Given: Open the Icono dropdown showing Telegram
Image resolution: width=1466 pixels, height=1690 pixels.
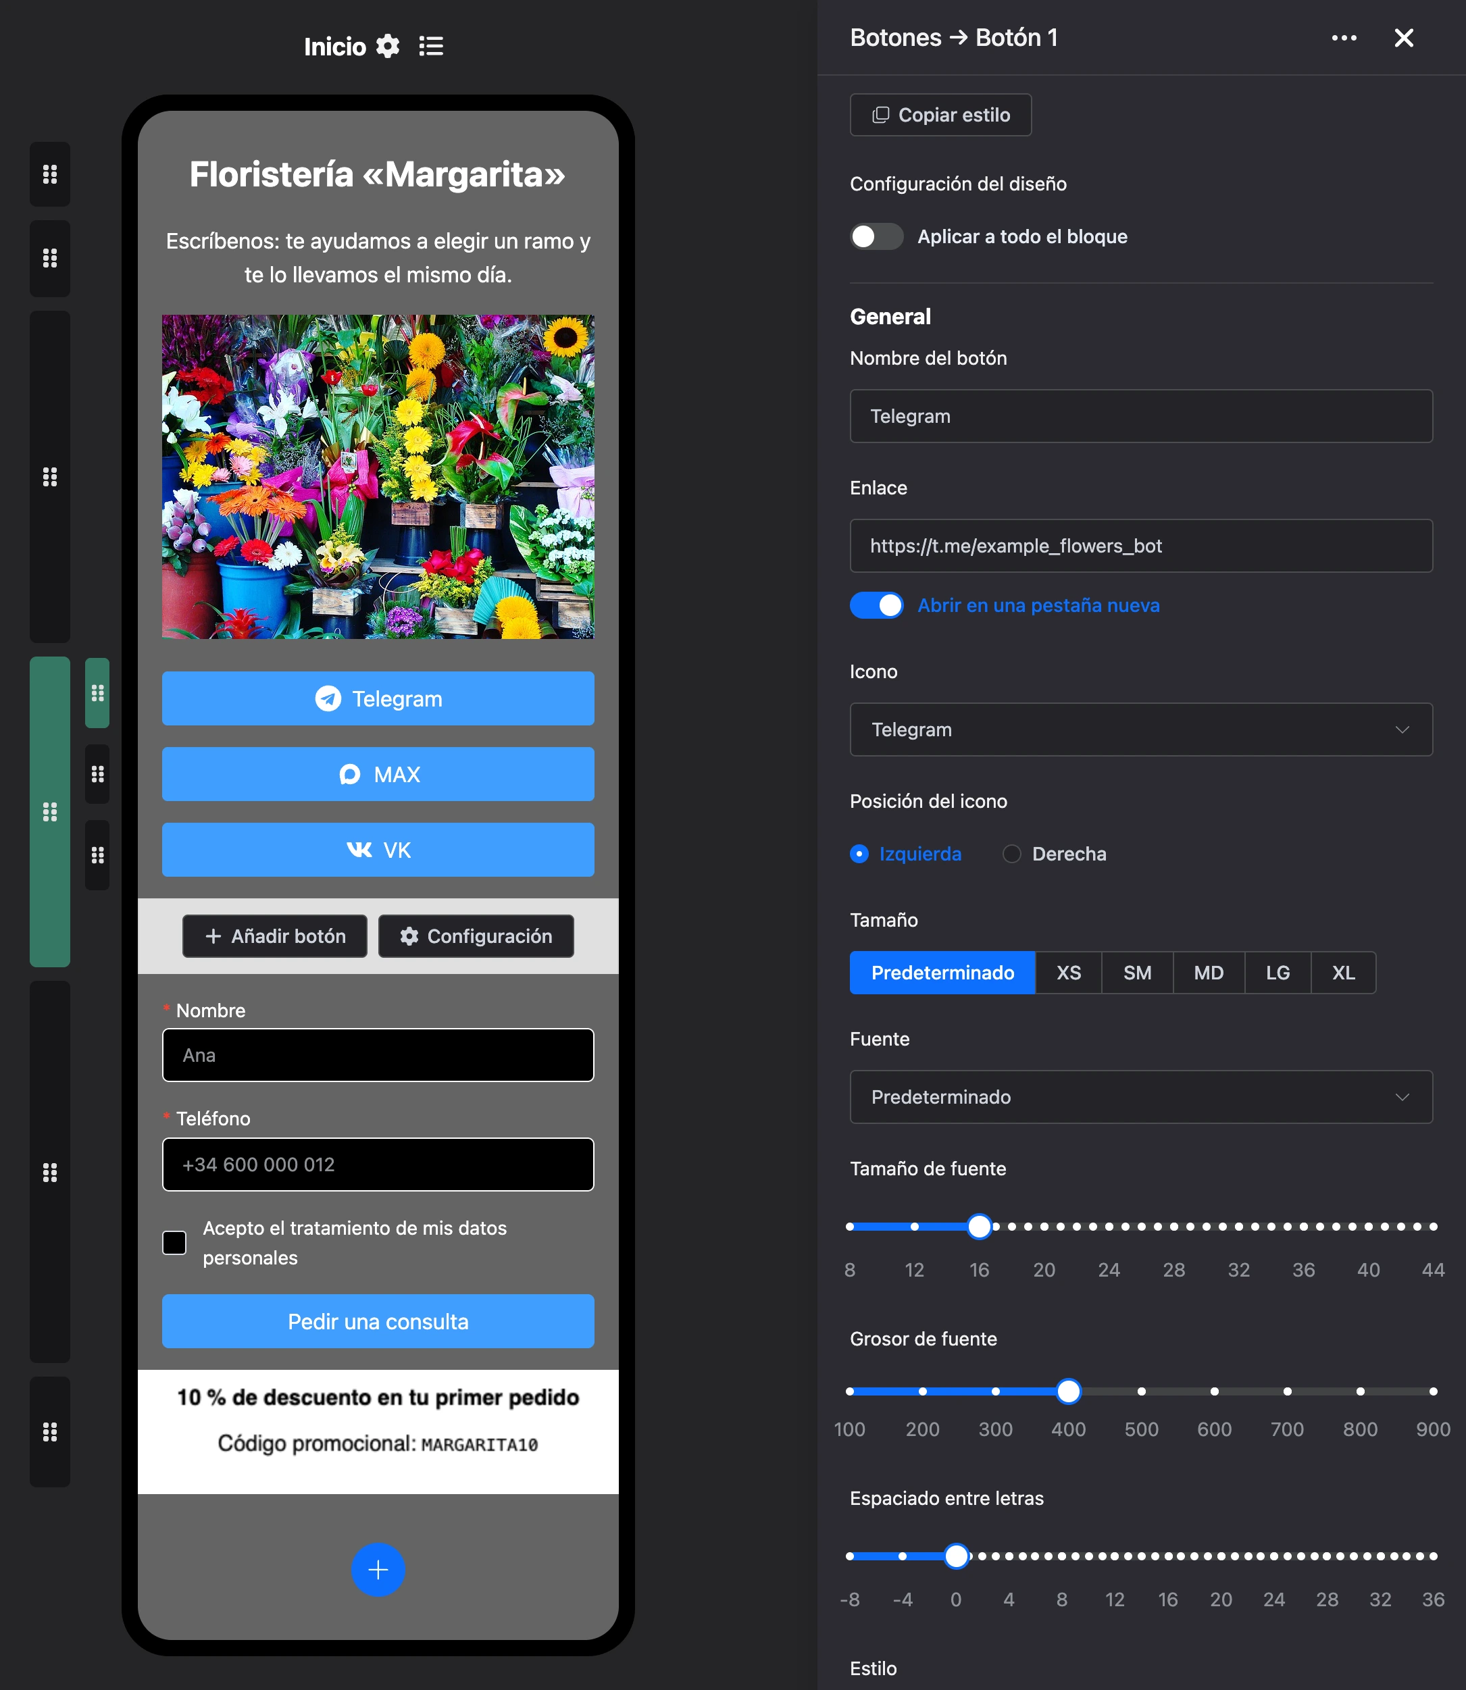Looking at the screenshot, I should coord(1140,729).
